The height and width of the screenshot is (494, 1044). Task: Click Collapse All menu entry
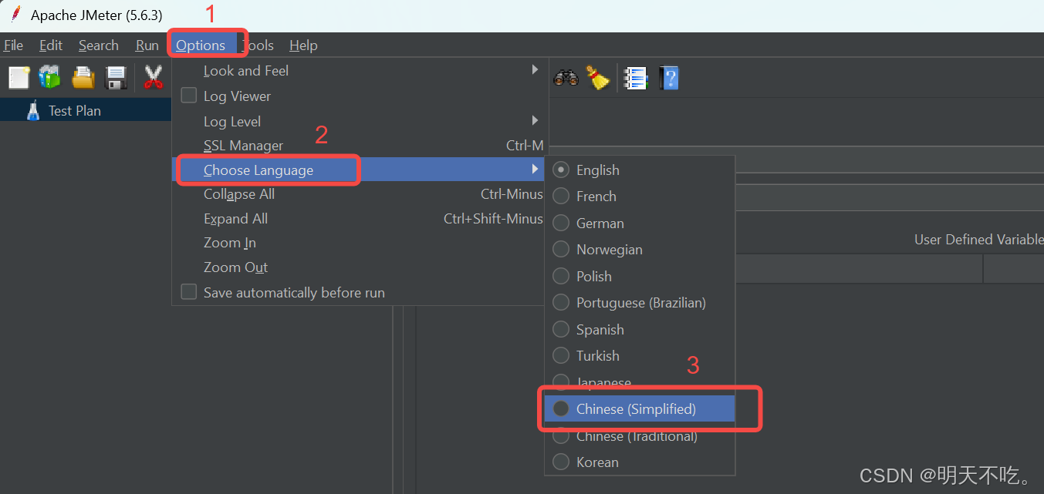359,194
